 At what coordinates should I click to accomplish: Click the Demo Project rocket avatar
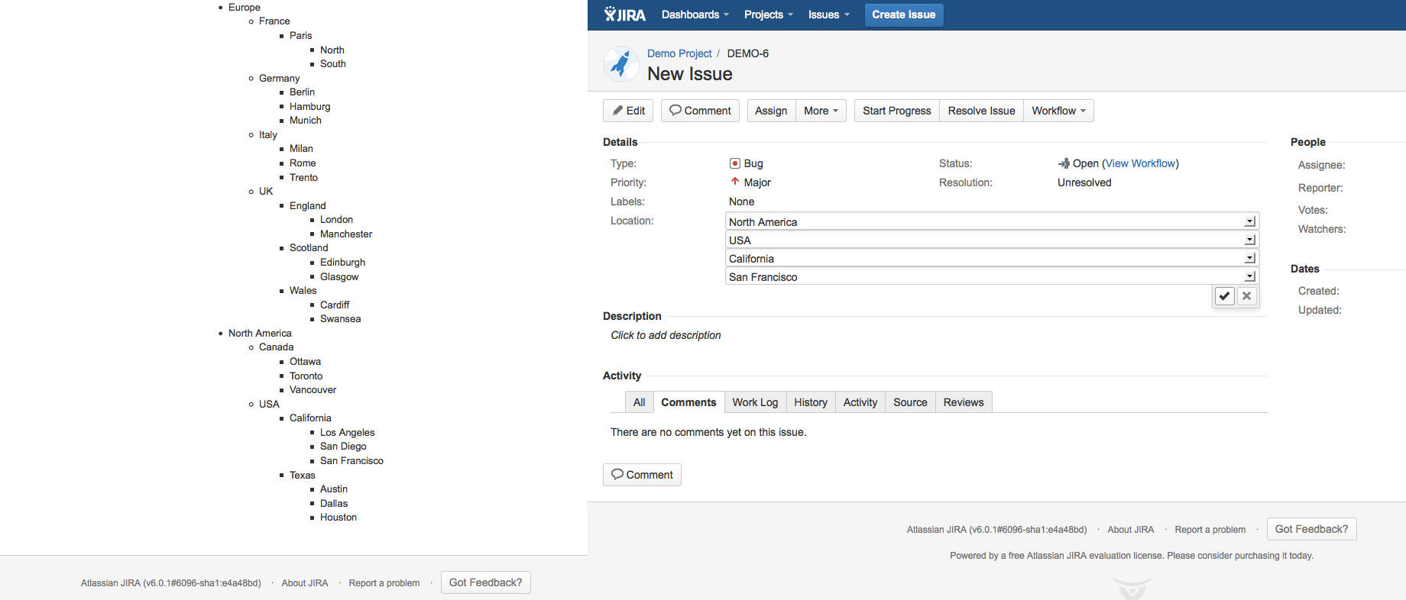(x=620, y=64)
